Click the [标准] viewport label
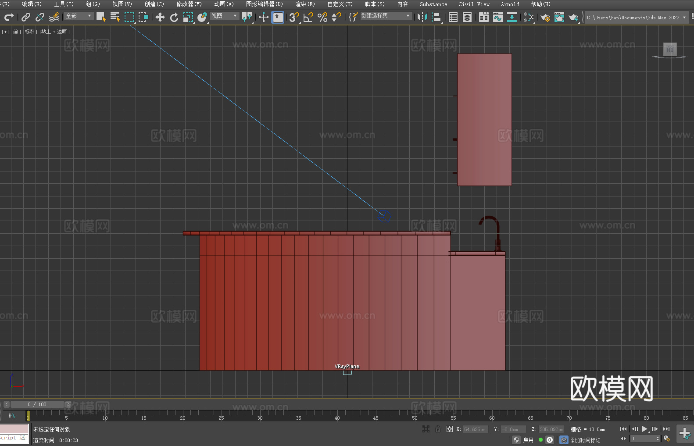Screen dimensions: 694x446 click(x=30, y=32)
